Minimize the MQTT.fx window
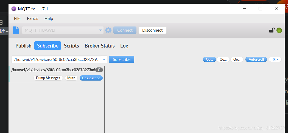This screenshot has height=133, width=288. coord(244,9)
